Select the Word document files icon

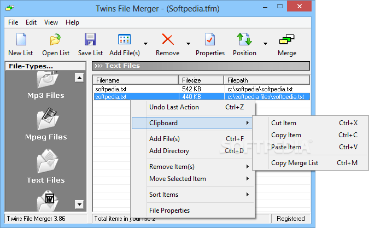tap(48, 201)
